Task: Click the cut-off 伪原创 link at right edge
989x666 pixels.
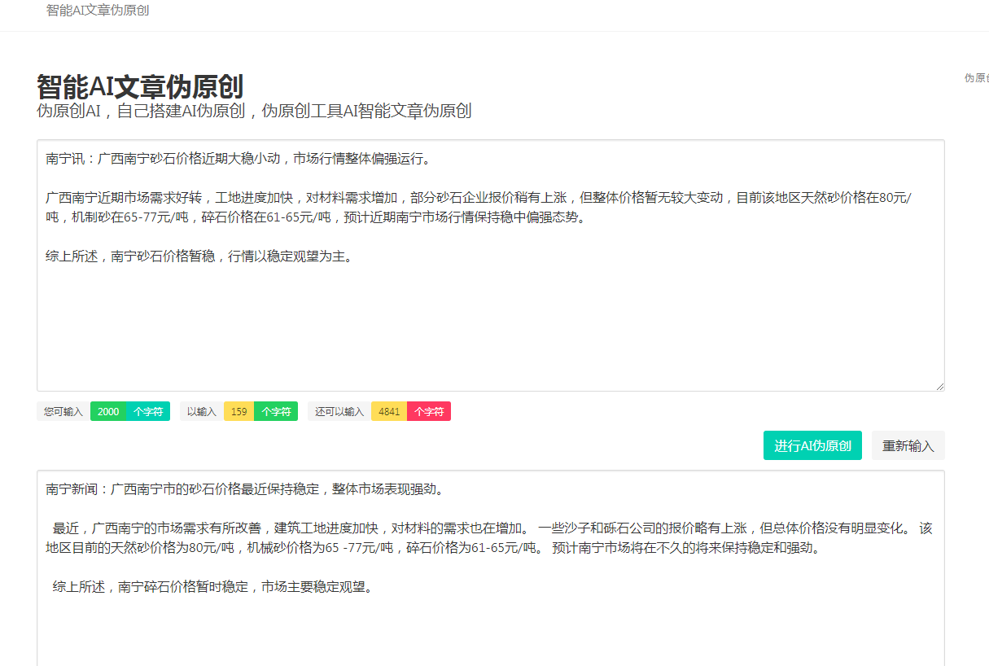Action: [x=976, y=78]
